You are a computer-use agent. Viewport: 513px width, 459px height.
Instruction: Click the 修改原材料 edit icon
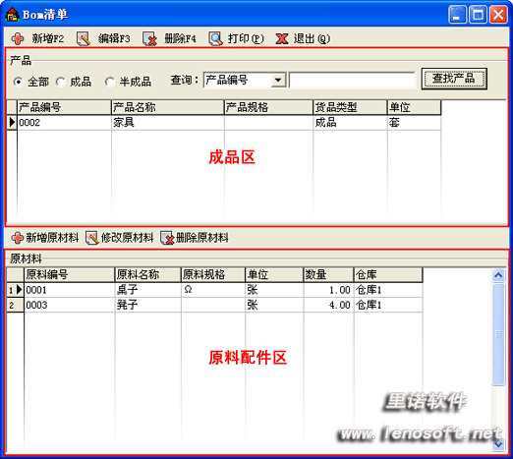pyautogui.click(x=92, y=238)
